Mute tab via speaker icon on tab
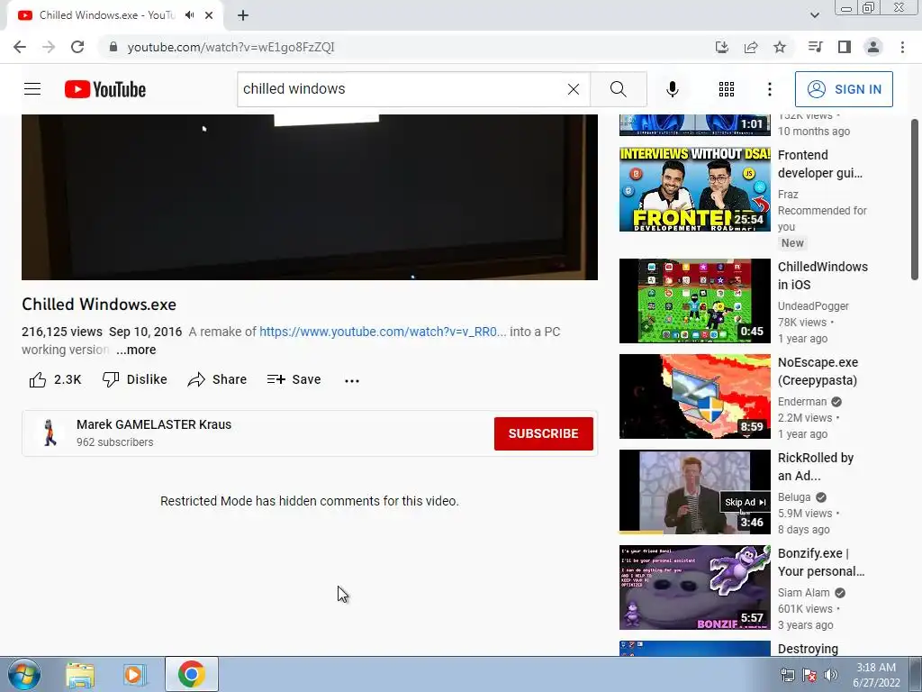Viewport: 922px width, 692px height. 189,15
